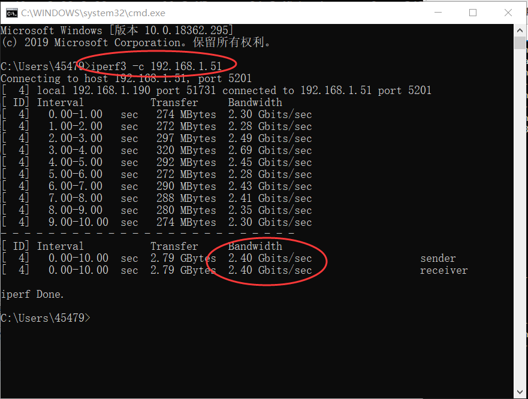The width and height of the screenshot is (528, 399).
Task: Select the 320 MBytes transfer value
Action: (186, 150)
